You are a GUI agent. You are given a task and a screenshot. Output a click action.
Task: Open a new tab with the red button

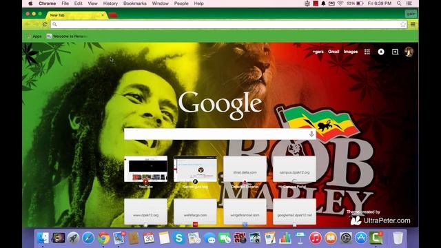113,15
